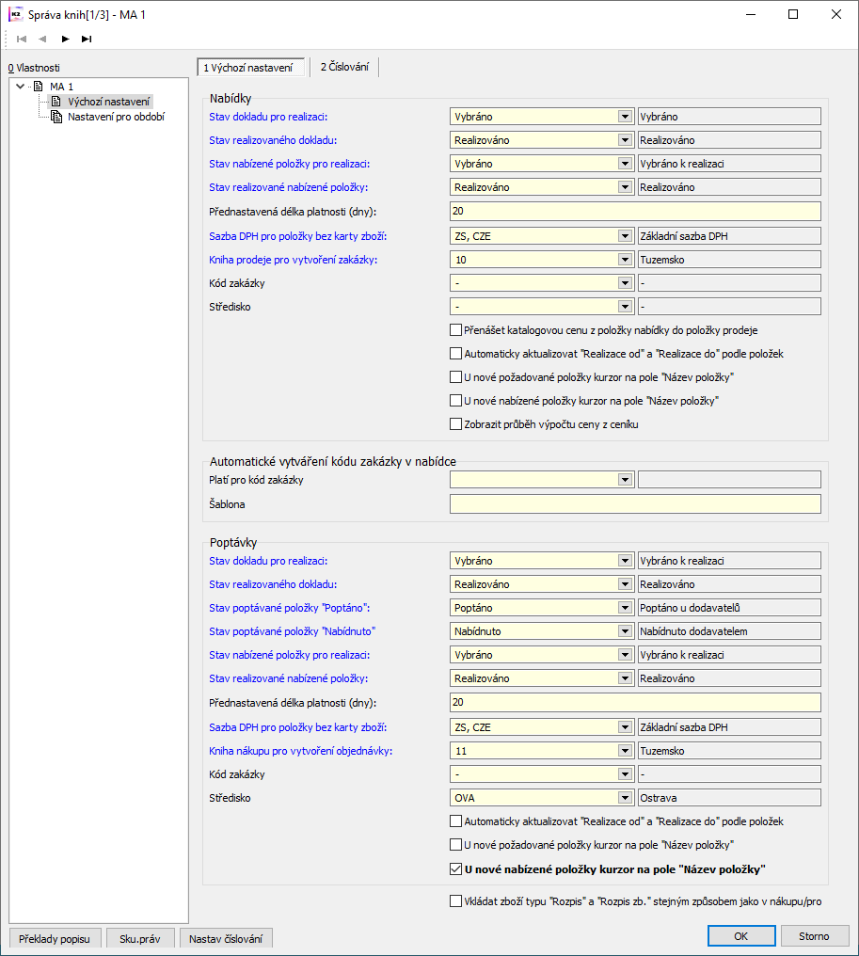Click the Nastavení pro období pages icon
The width and height of the screenshot is (859, 956).
[x=56, y=117]
